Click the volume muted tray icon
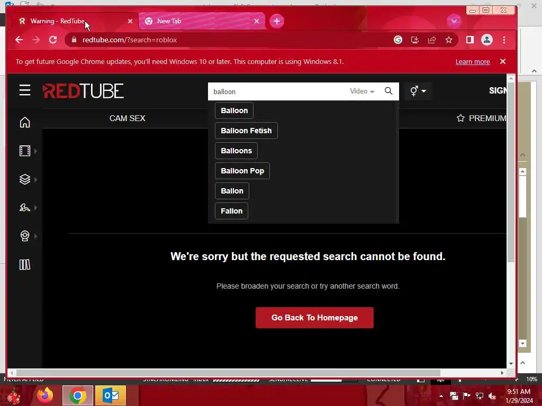Screen dimensions: 542x406 pyautogui.click(x=492, y=395)
